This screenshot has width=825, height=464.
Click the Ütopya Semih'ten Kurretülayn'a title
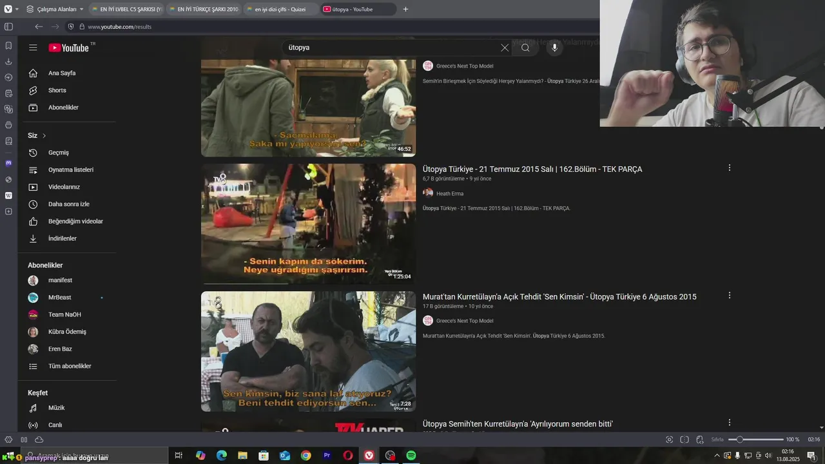[518, 424]
